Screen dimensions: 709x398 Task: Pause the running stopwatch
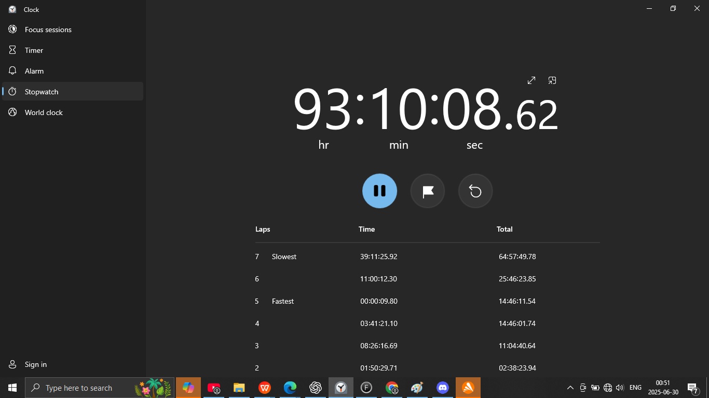point(379,191)
